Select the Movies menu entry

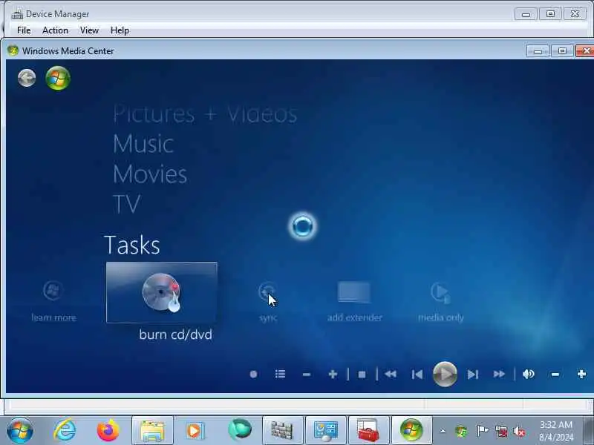tap(150, 174)
